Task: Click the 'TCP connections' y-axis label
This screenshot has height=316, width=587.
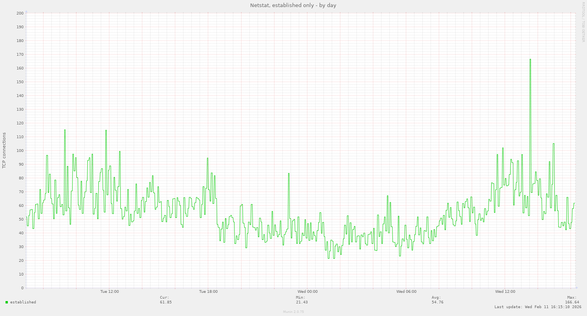Action: point(4,150)
